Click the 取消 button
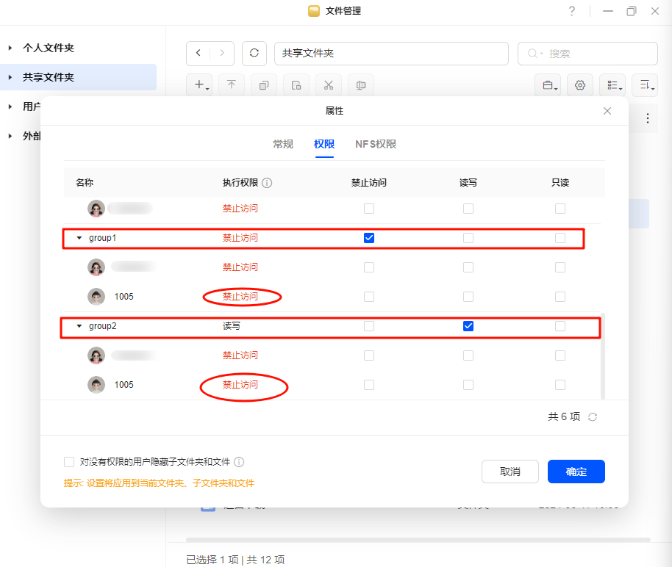Screen dimensions: 672x567 point(510,472)
